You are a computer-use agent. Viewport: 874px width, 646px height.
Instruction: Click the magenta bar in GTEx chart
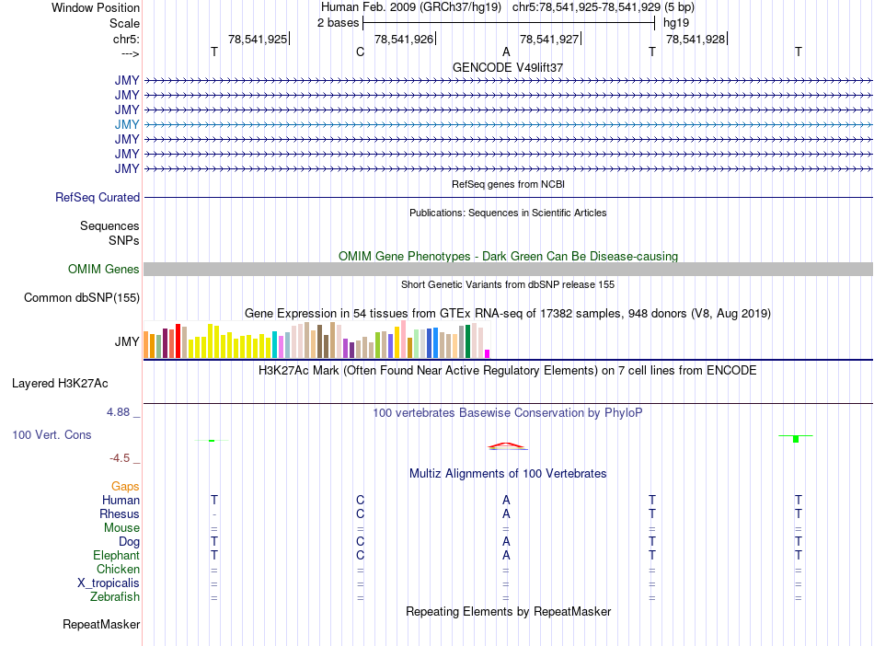pyautogui.click(x=488, y=353)
